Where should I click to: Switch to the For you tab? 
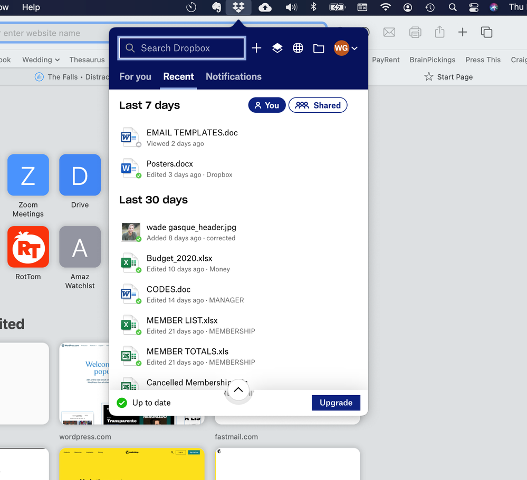(x=135, y=76)
